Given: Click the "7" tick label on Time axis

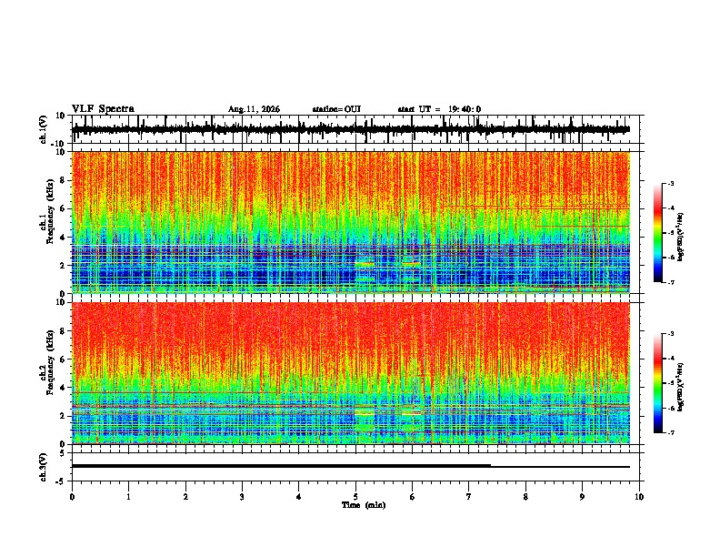Looking at the screenshot, I should click(x=469, y=497).
